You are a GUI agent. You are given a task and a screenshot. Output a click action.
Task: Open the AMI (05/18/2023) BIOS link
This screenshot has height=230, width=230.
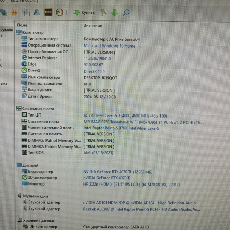[99, 153]
